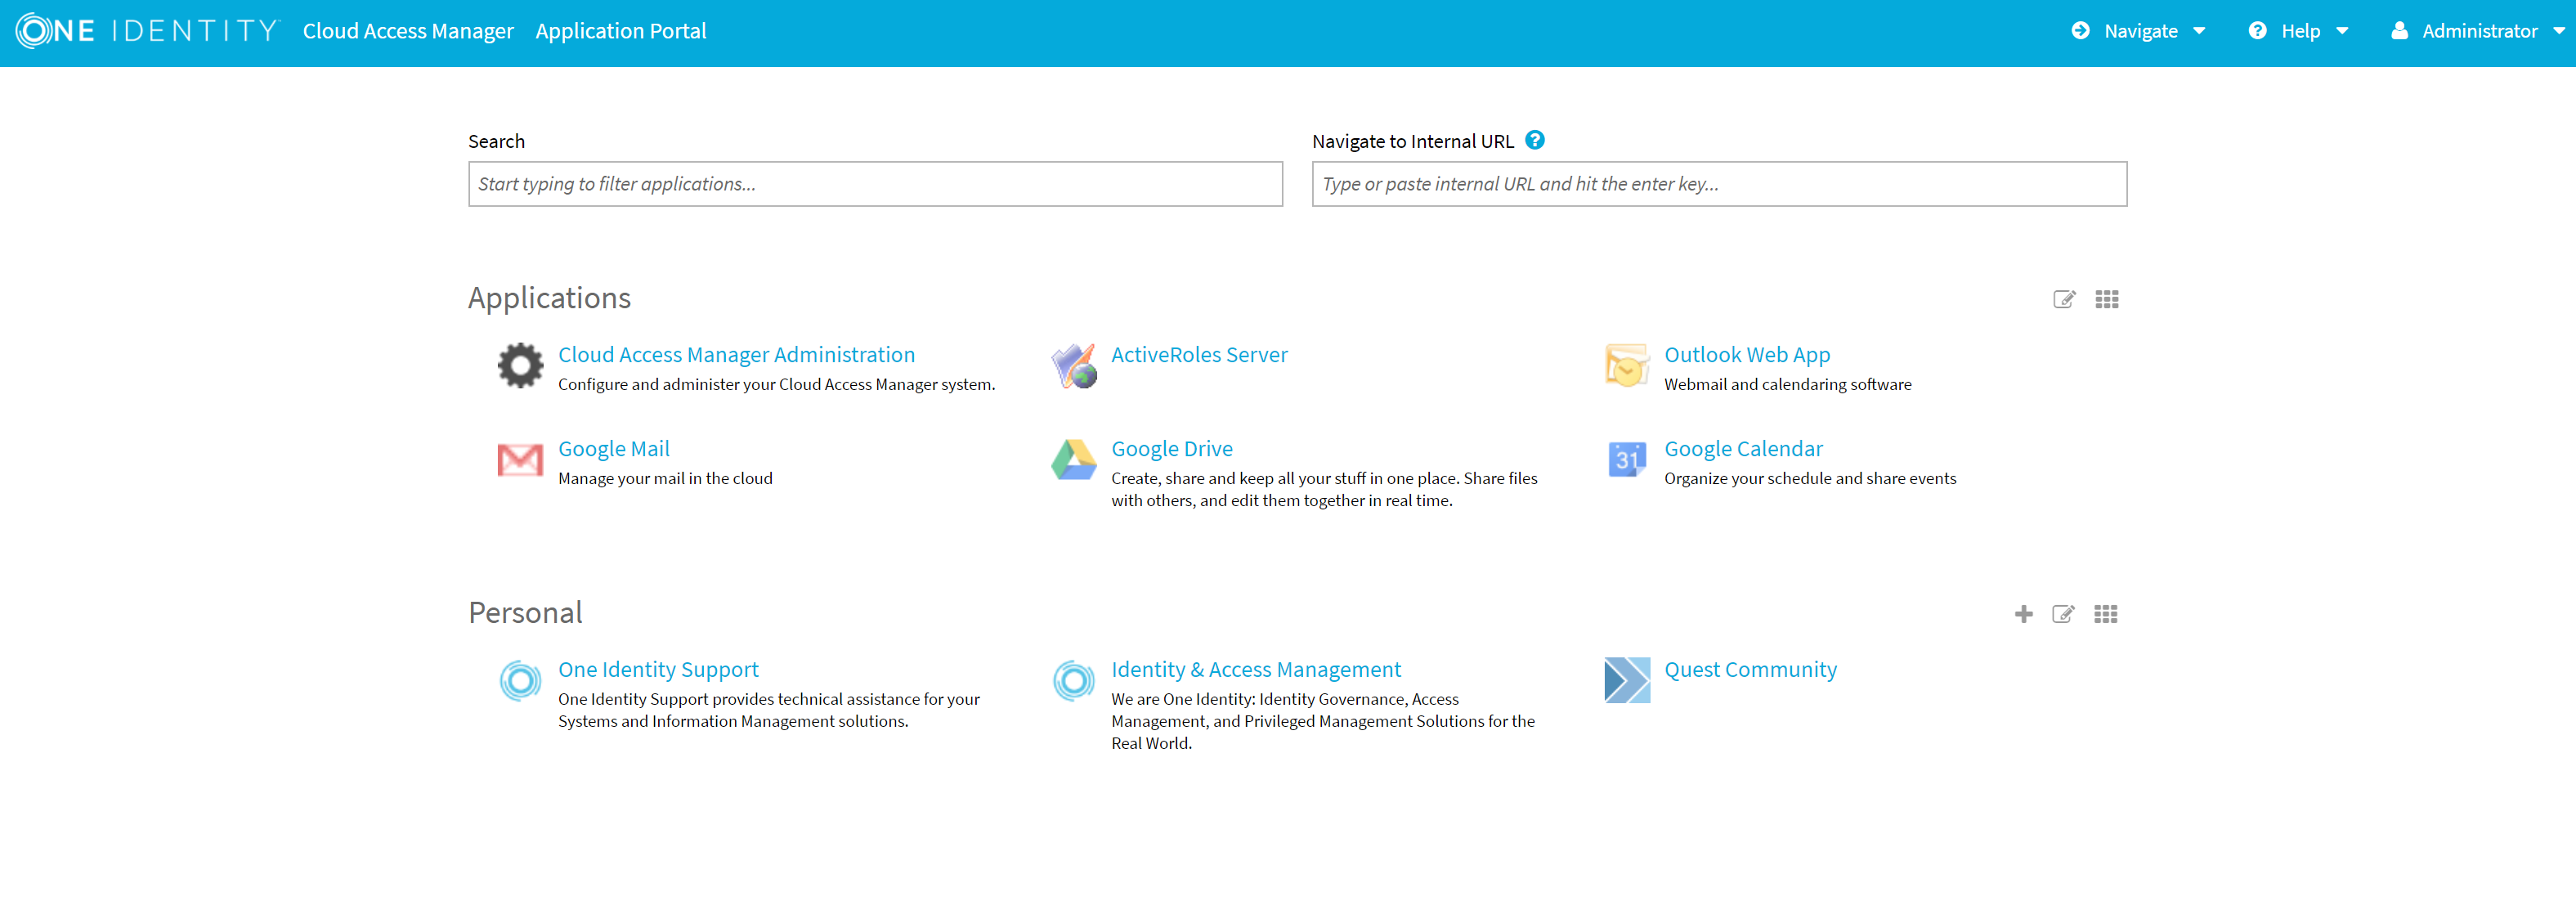This screenshot has width=2576, height=919.
Task: Open the One Identity Support link
Action: (658, 670)
